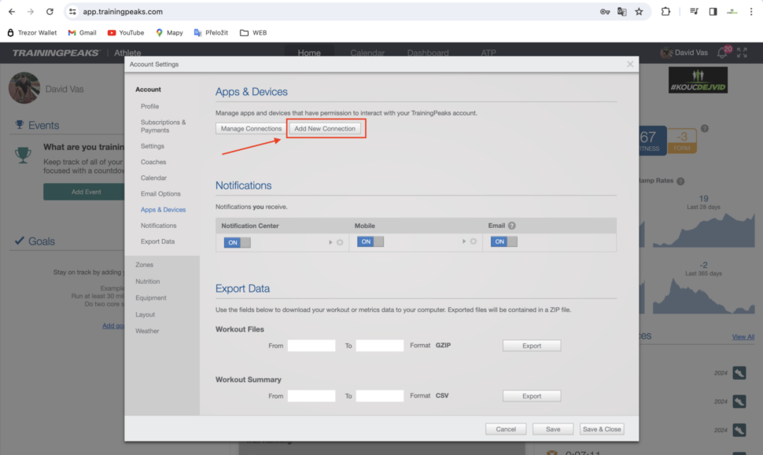Open the Přeložit bookmark
The width and height of the screenshot is (763, 455).
pos(211,32)
